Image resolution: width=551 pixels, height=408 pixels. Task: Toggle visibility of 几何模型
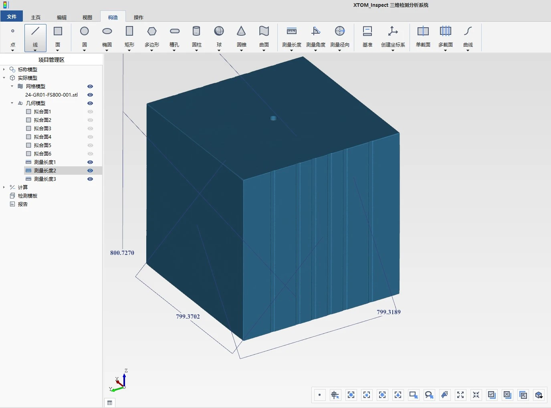pyautogui.click(x=90, y=103)
